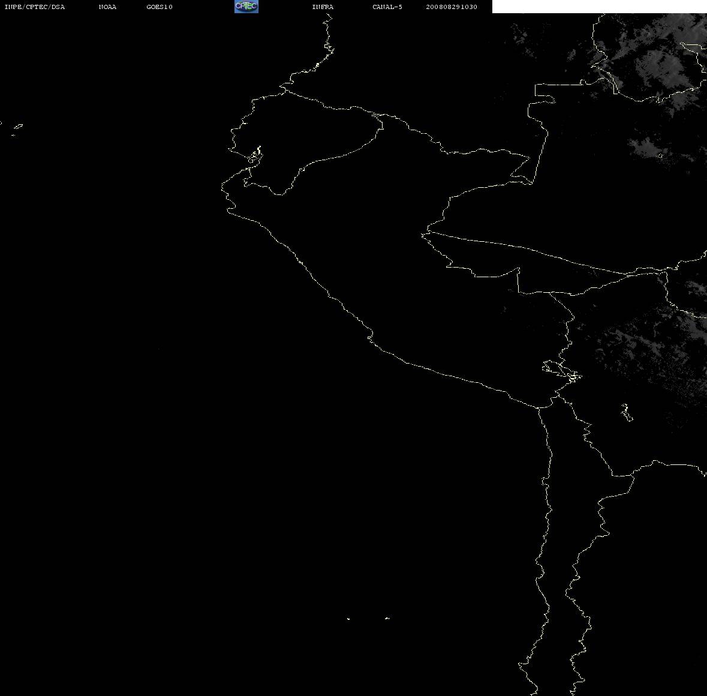Viewport: 707px width, 696px height.
Task: Click the INFRA label in the header
Action: click(x=323, y=7)
